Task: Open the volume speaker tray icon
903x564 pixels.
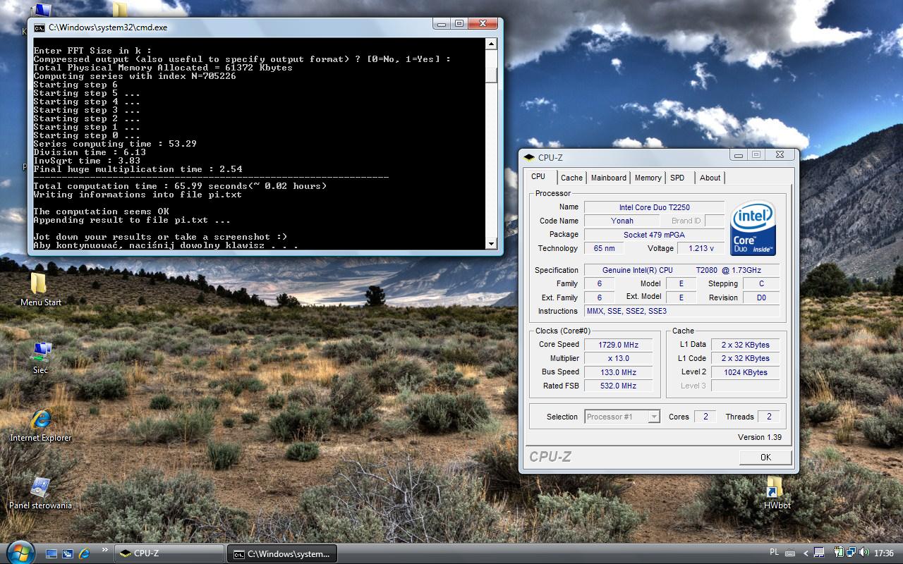Action: (863, 552)
